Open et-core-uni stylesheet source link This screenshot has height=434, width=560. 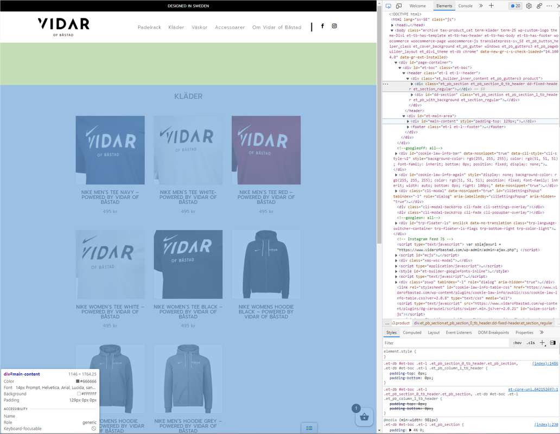[533, 390]
